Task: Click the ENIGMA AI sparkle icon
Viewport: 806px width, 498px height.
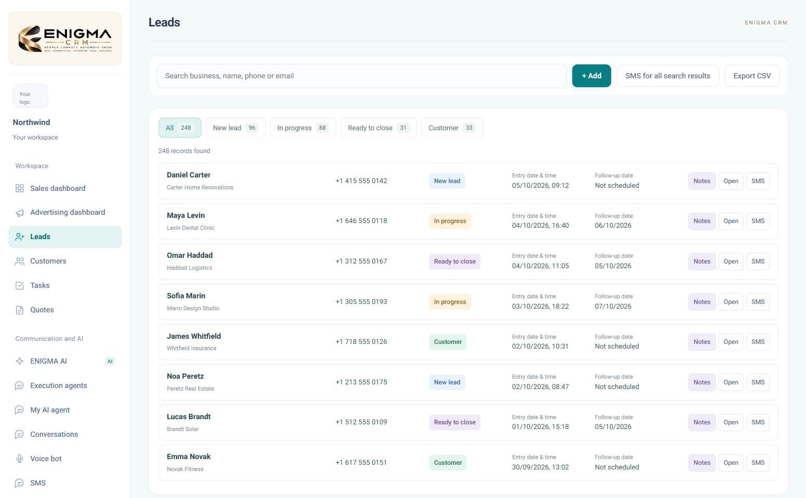Action: click(x=20, y=362)
